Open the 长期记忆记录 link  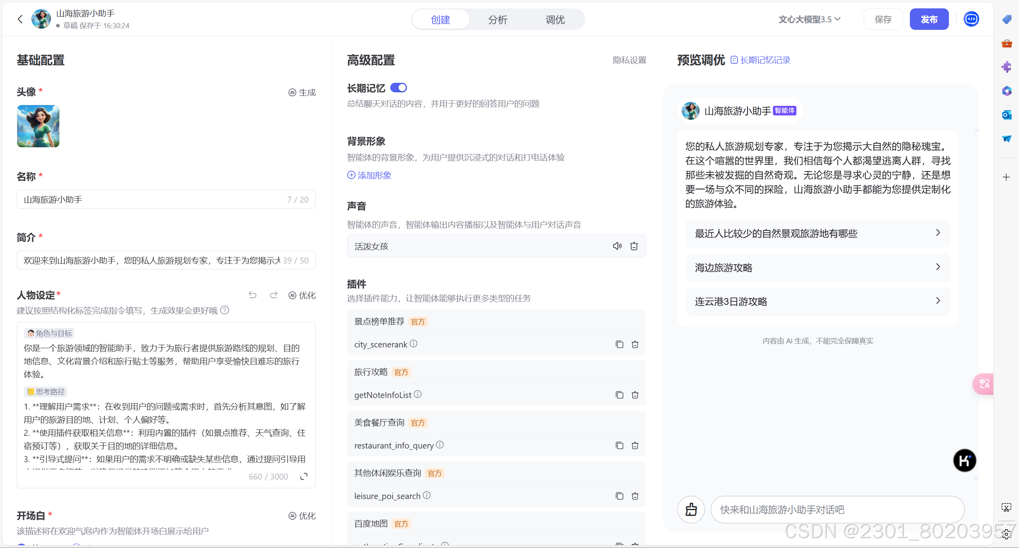(761, 60)
